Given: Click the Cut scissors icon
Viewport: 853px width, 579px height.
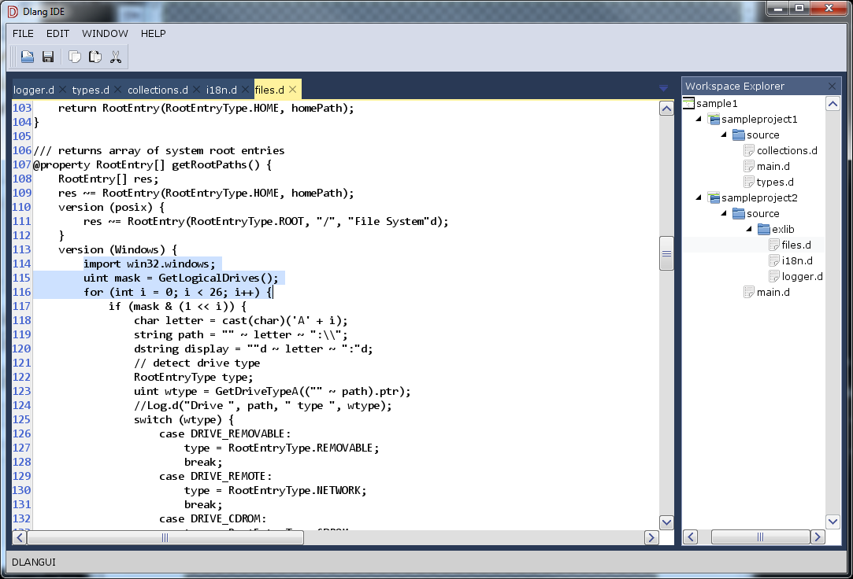Looking at the screenshot, I should [116, 57].
